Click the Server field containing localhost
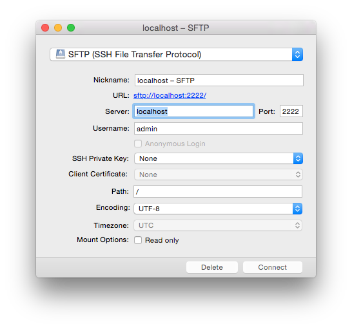 [193, 111]
